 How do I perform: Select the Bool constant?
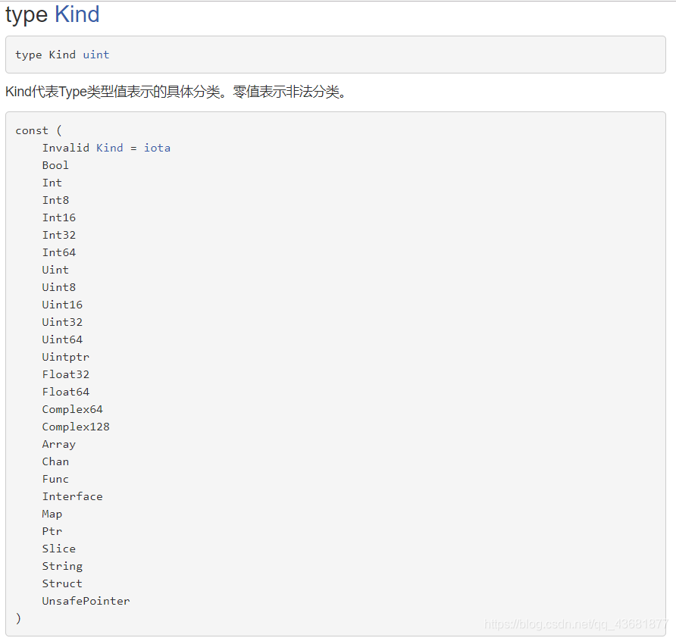coord(55,165)
